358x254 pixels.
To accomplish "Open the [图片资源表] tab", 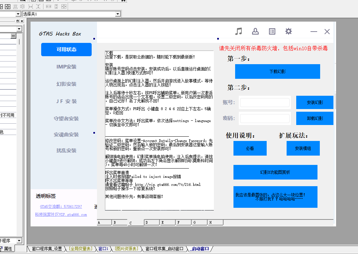I will click(x=127, y=249).
